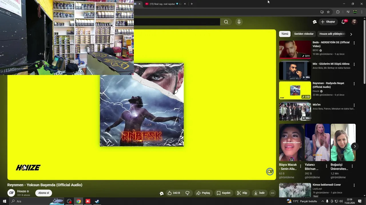Open the red app icon in taskbar

click(x=88, y=201)
